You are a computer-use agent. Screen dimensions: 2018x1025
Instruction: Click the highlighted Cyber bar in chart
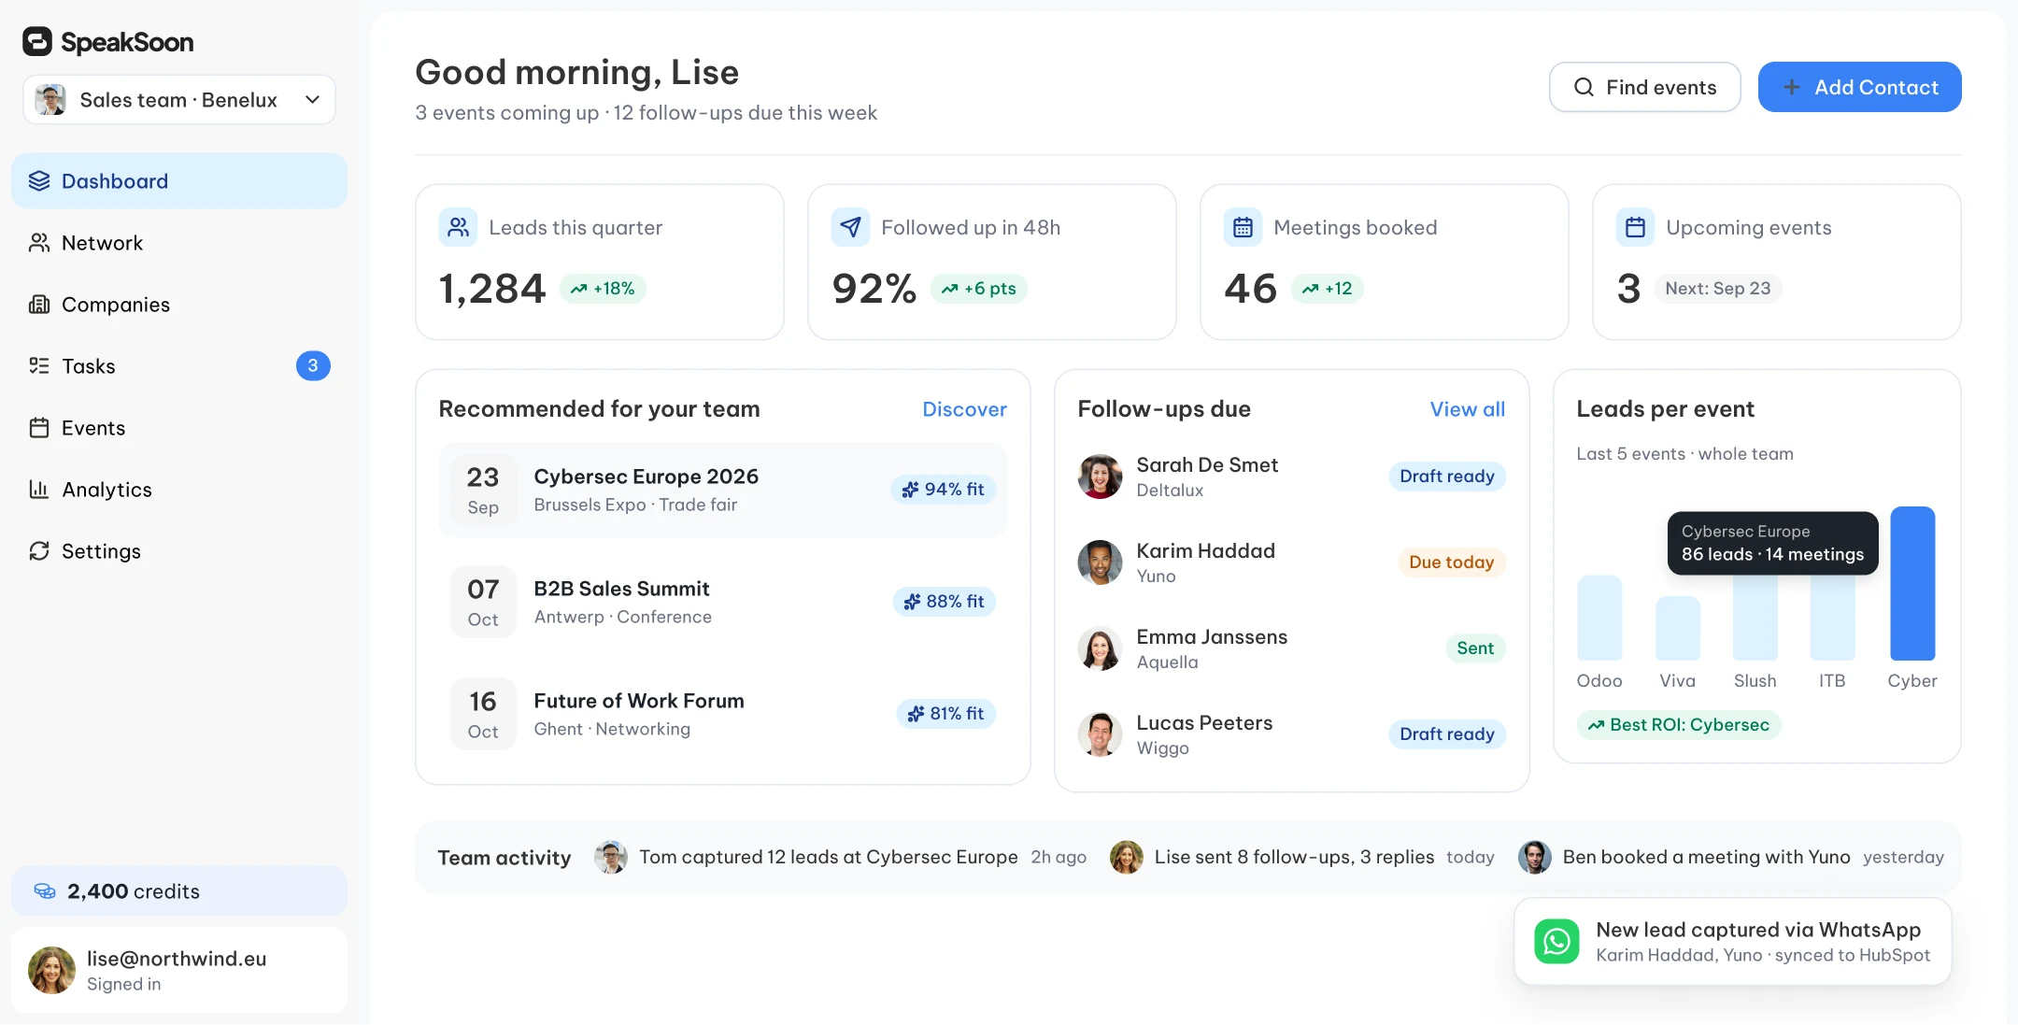click(1912, 584)
